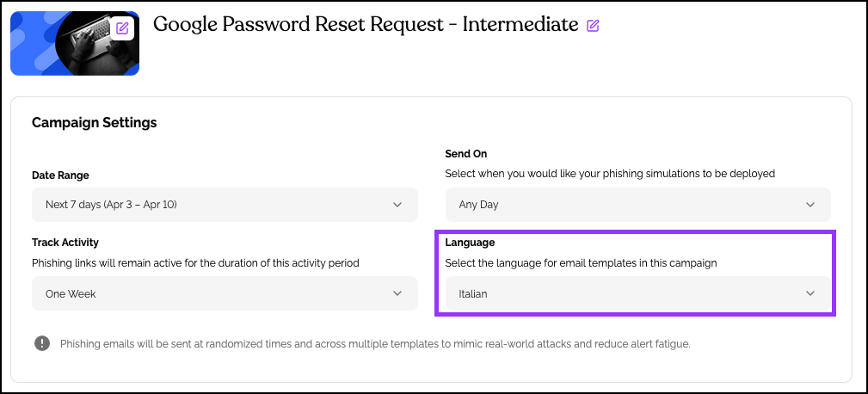868x394 pixels.
Task: Click the phishing simulations deployment description text
Action: coord(610,173)
